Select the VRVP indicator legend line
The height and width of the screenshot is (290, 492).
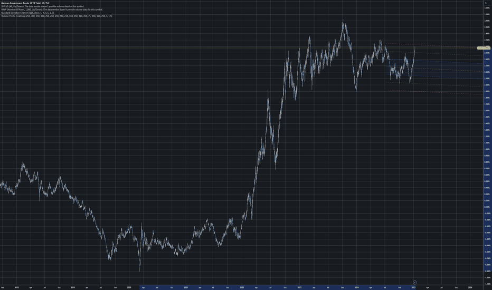click(x=52, y=9)
